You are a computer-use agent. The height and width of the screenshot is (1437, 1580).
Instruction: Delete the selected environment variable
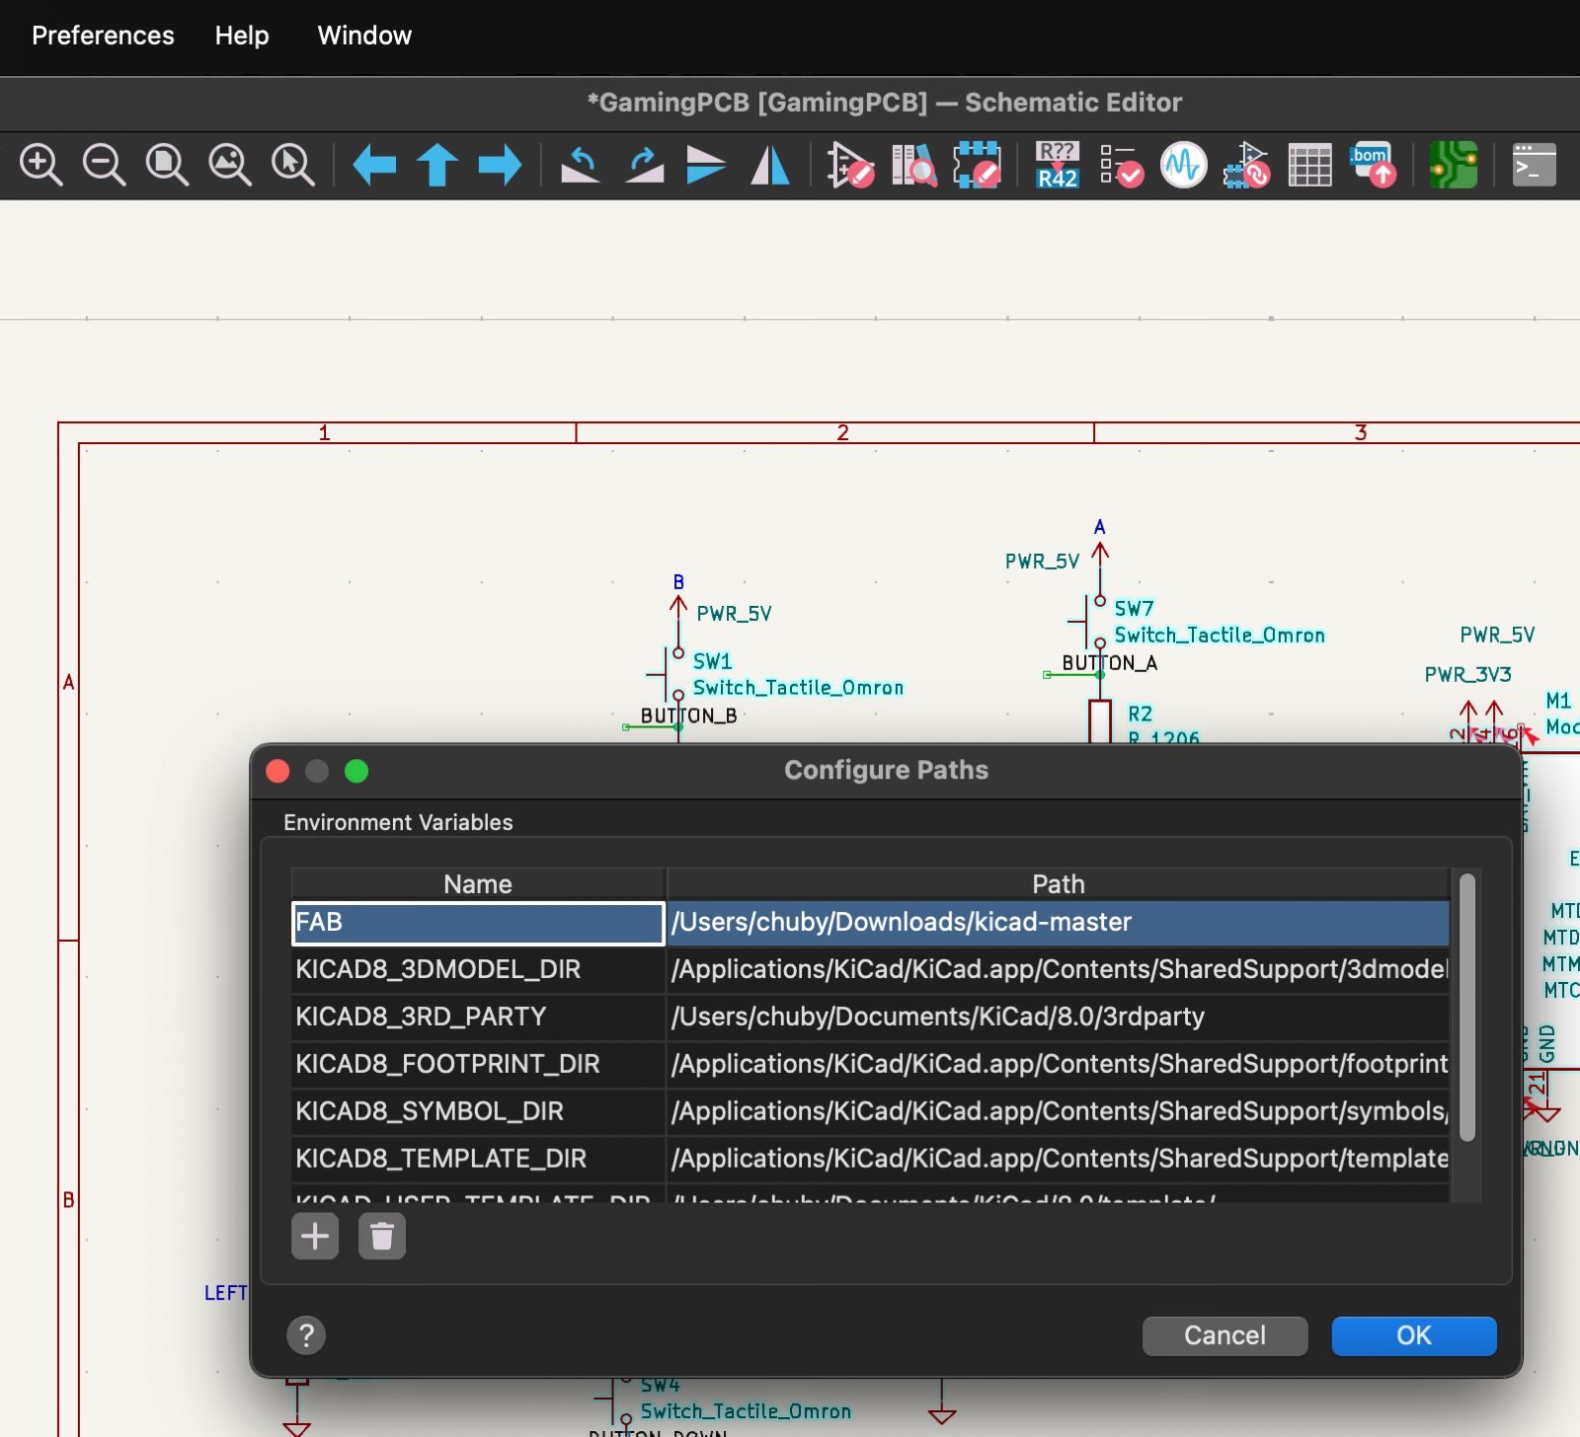pos(382,1236)
